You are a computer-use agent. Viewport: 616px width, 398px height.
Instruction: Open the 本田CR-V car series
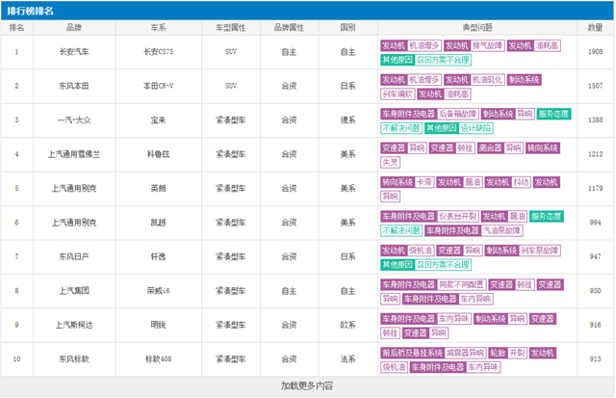click(158, 86)
